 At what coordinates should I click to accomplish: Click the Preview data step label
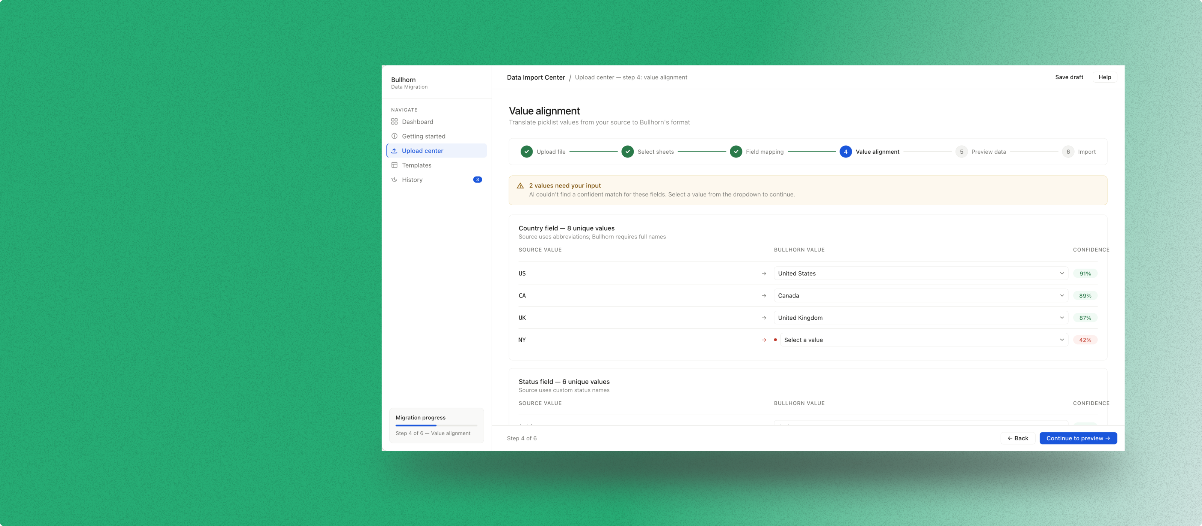[988, 152]
